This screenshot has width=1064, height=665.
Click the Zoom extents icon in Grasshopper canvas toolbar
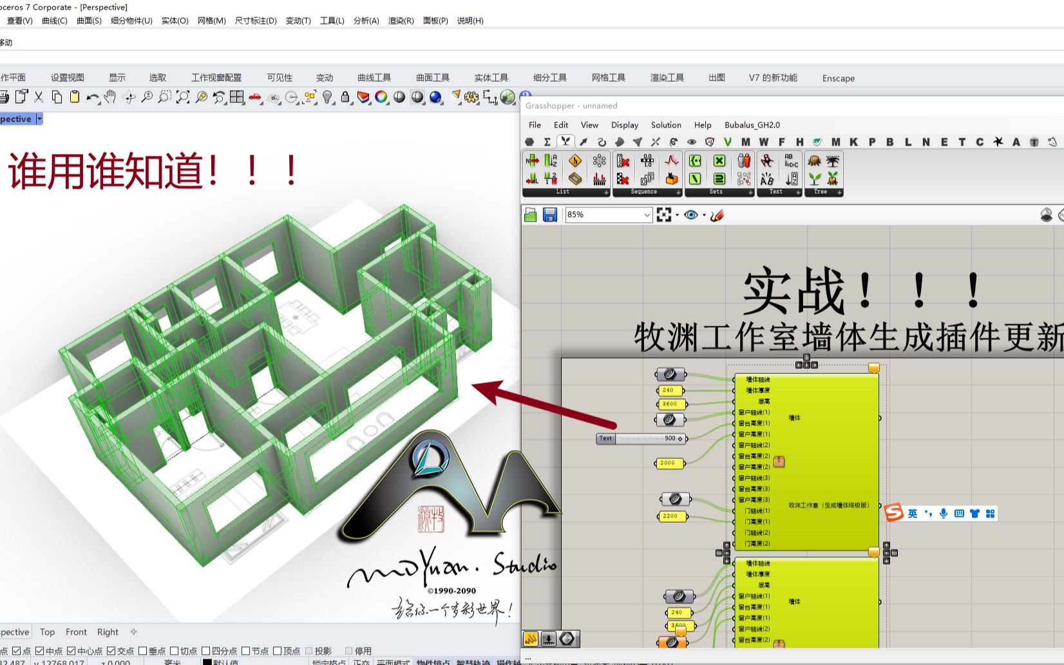664,215
